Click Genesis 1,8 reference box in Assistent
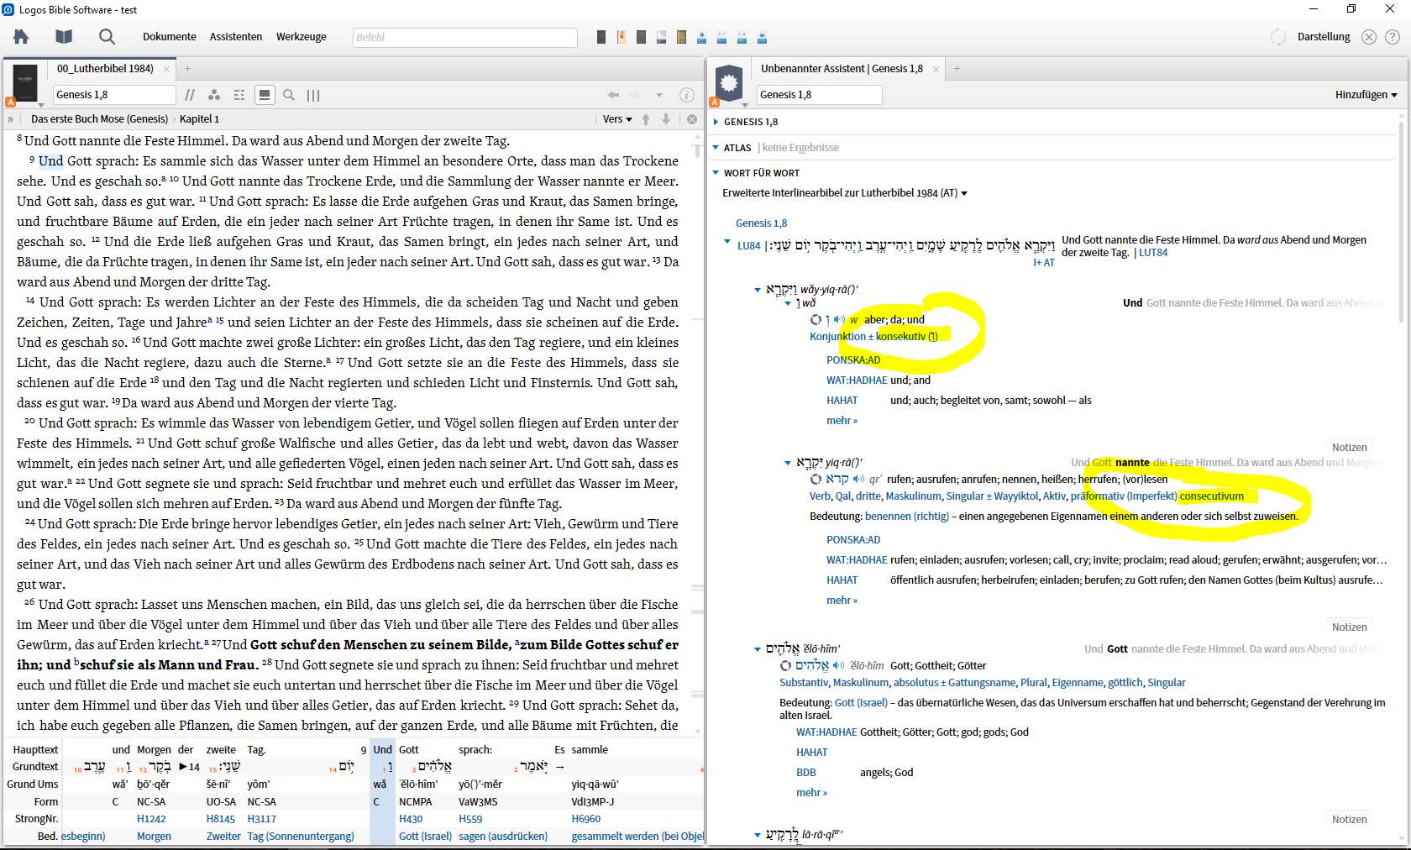 pos(819,95)
